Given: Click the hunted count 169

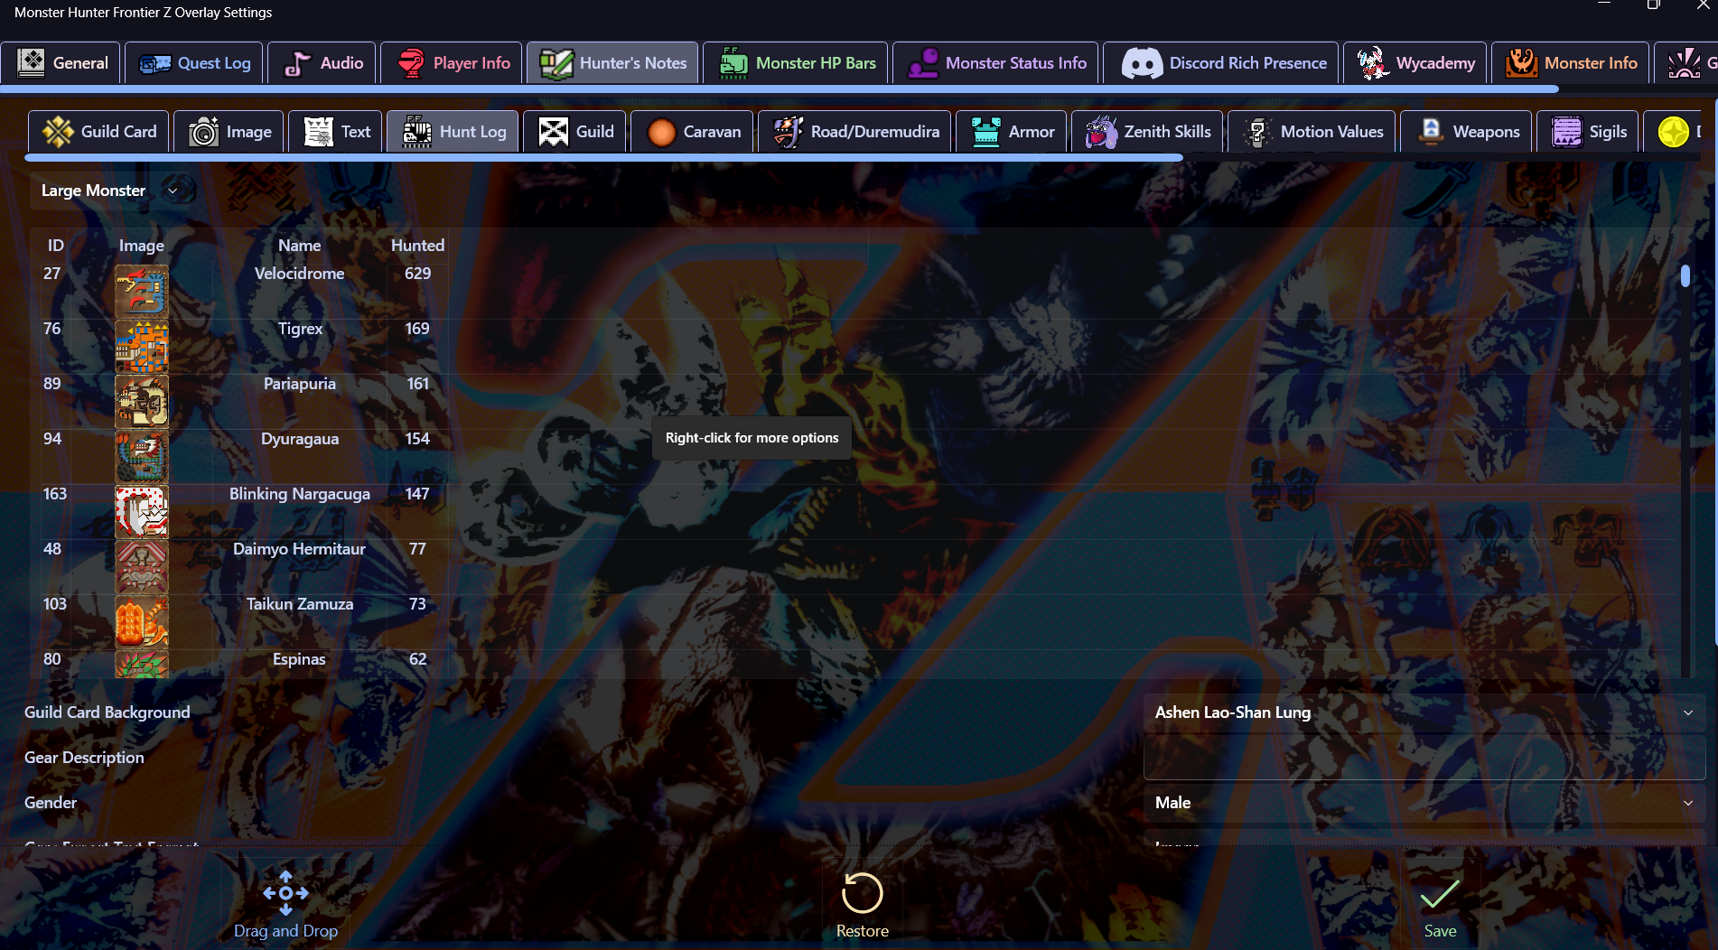Looking at the screenshot, I should (417, 329).
